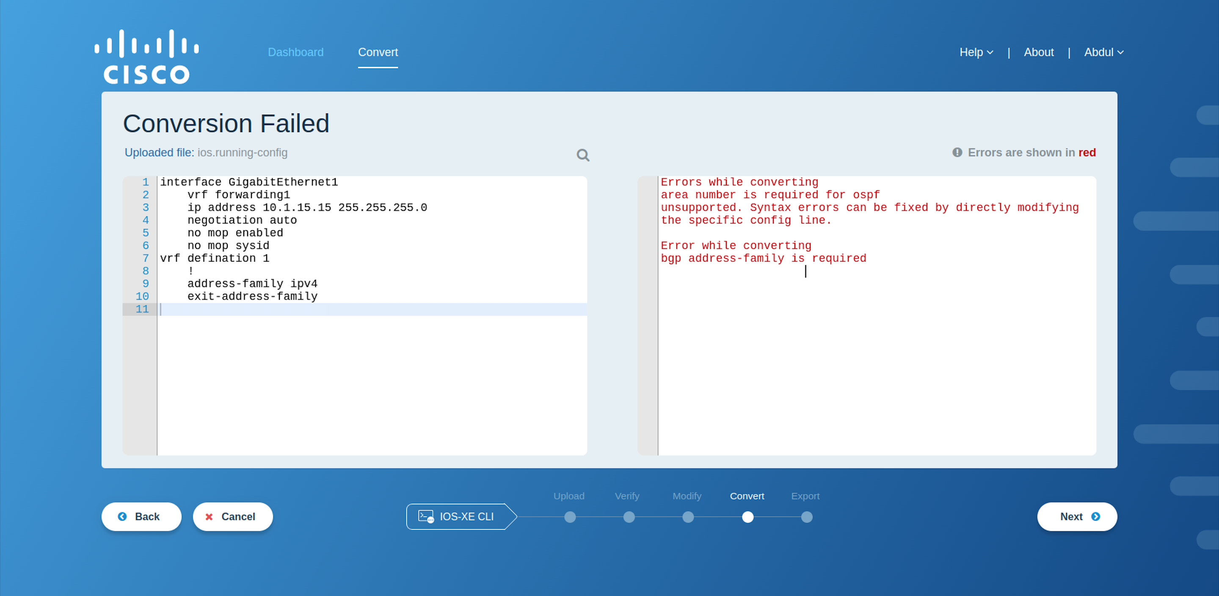The image size is (1219, 596).
Task: Click the Upload step label
Action: click(569, 496)
